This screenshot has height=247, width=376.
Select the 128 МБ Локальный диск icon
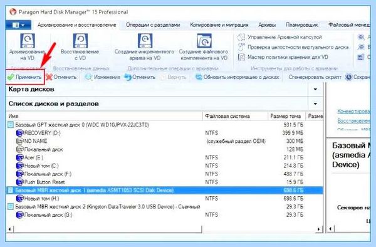click(19, 149)
